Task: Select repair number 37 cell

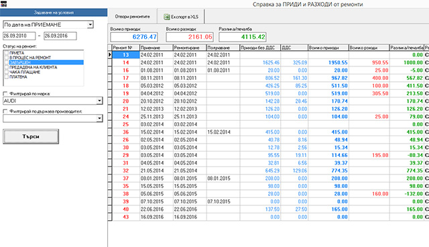Action: [x=126, y=179]
